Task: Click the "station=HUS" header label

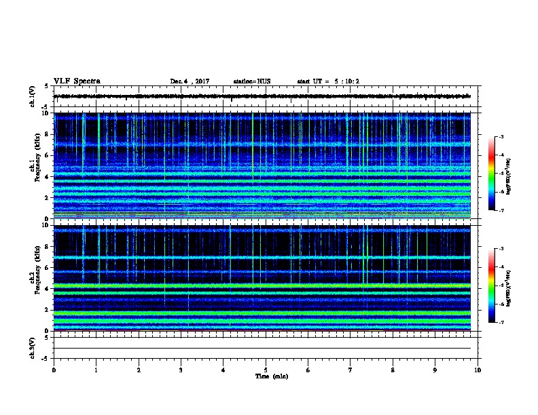Action: pyautogui.click(x=252, y=81)
